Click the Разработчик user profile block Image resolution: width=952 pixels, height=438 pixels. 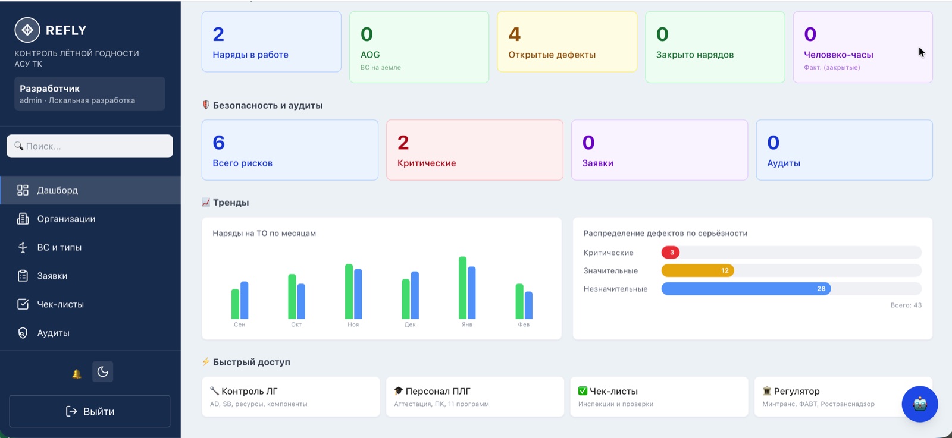(90, 93)
